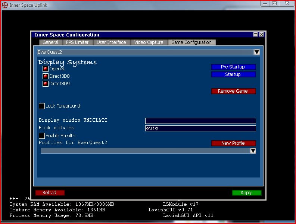Click the FPS counter text

pos(20,199)
